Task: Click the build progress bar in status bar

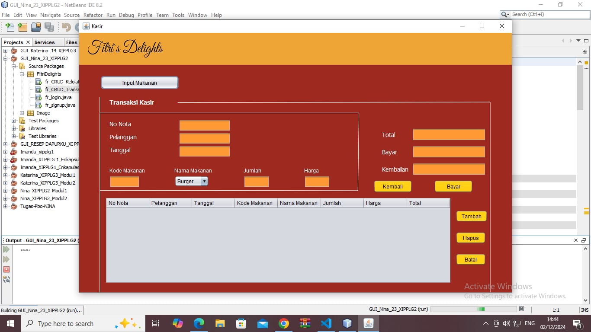Action: pos(474,309)
